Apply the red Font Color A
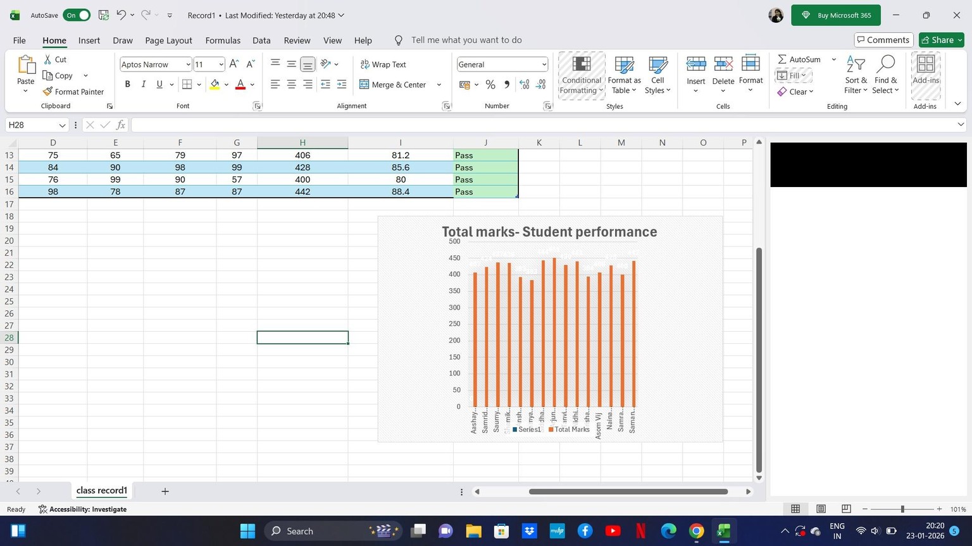This screenshot has height=546, width=972. tap(240, 84)
